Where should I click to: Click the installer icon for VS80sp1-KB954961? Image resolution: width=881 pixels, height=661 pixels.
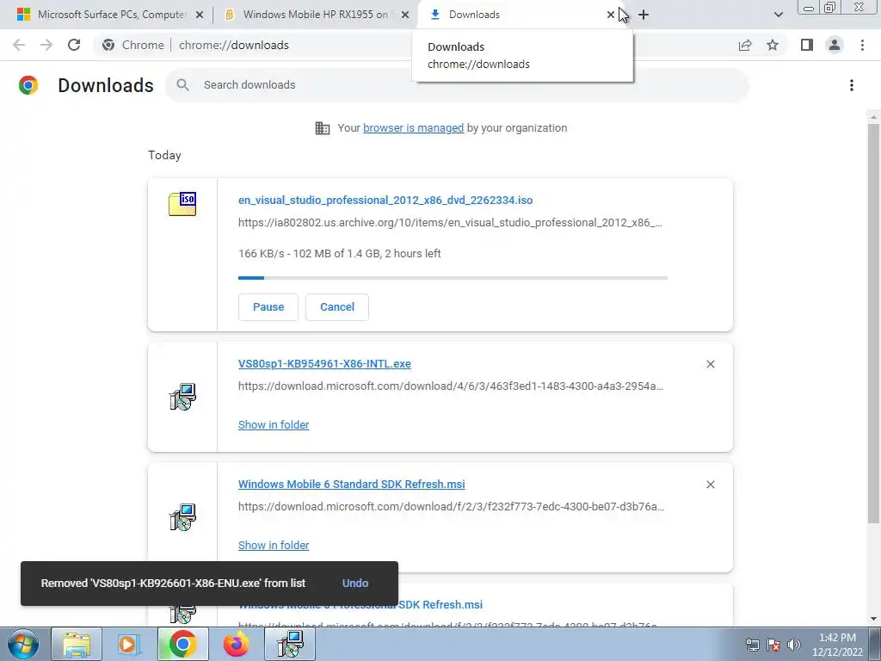point(182,397)
